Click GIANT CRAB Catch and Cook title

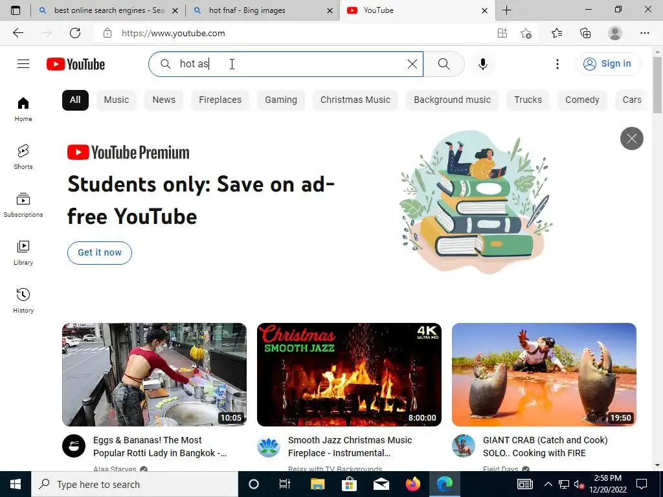pos(545,447)
